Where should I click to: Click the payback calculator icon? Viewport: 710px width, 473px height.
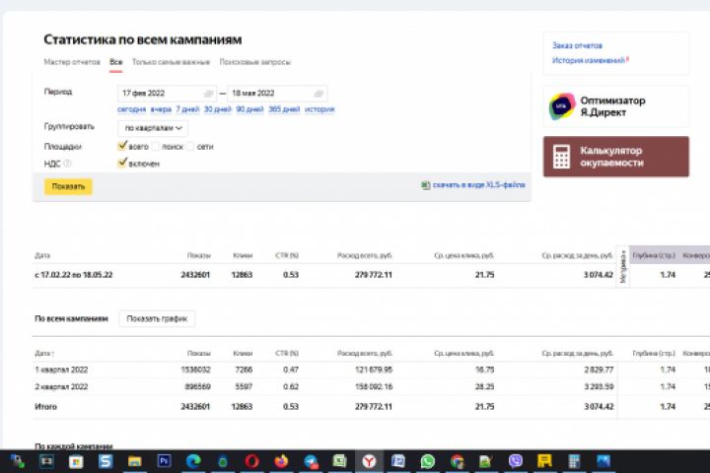coord(561,157)
